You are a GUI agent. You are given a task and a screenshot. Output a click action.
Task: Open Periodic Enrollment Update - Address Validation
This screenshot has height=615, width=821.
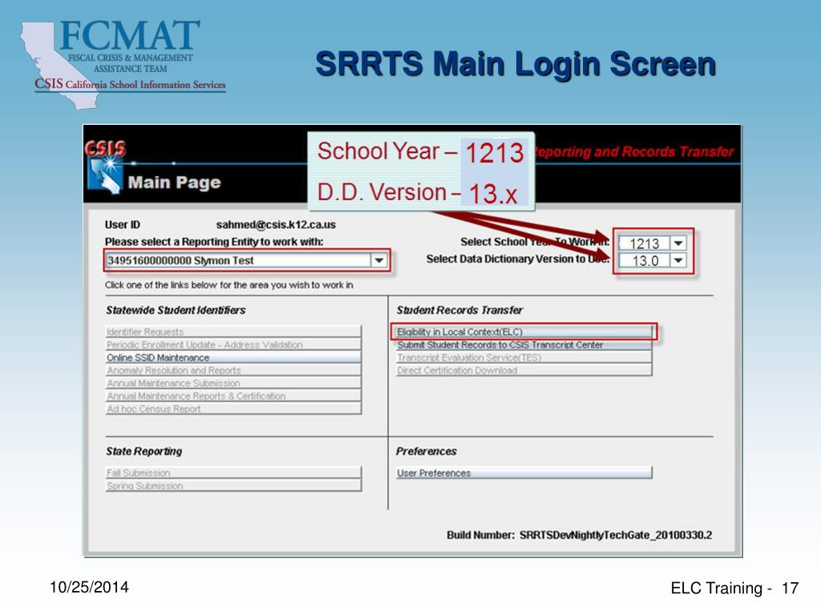point(233,344)
